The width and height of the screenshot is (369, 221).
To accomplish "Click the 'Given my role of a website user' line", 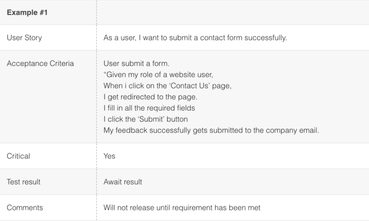I will (158, 74).
